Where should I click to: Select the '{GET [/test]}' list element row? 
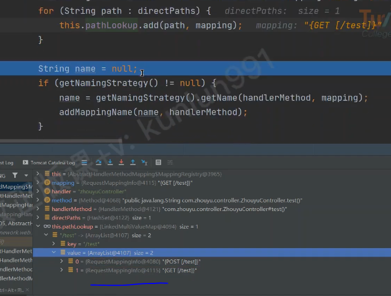click(136, 270)
